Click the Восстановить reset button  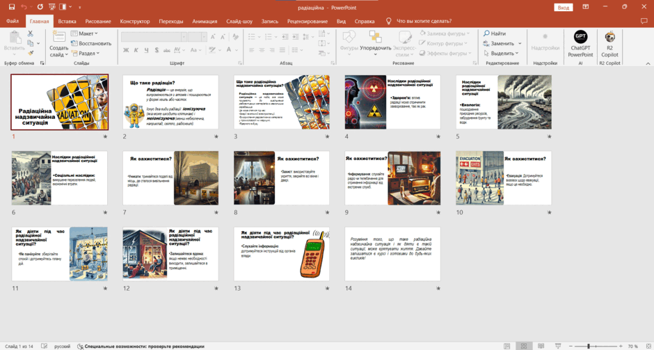91,43
